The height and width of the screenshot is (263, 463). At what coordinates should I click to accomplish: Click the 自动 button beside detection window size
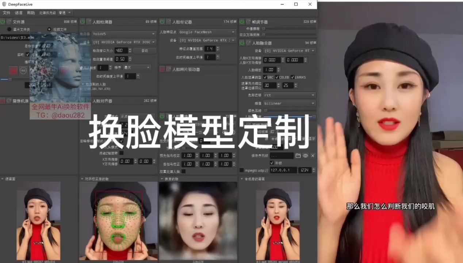coord(145,50)
